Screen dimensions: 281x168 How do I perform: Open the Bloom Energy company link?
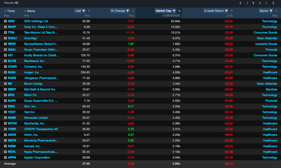point(33,83)
